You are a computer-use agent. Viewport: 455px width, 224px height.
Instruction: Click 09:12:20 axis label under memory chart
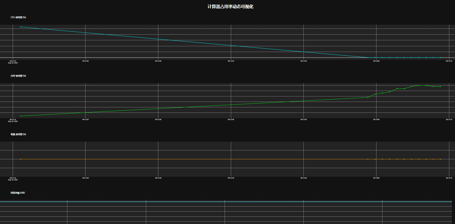coord(86,120)
